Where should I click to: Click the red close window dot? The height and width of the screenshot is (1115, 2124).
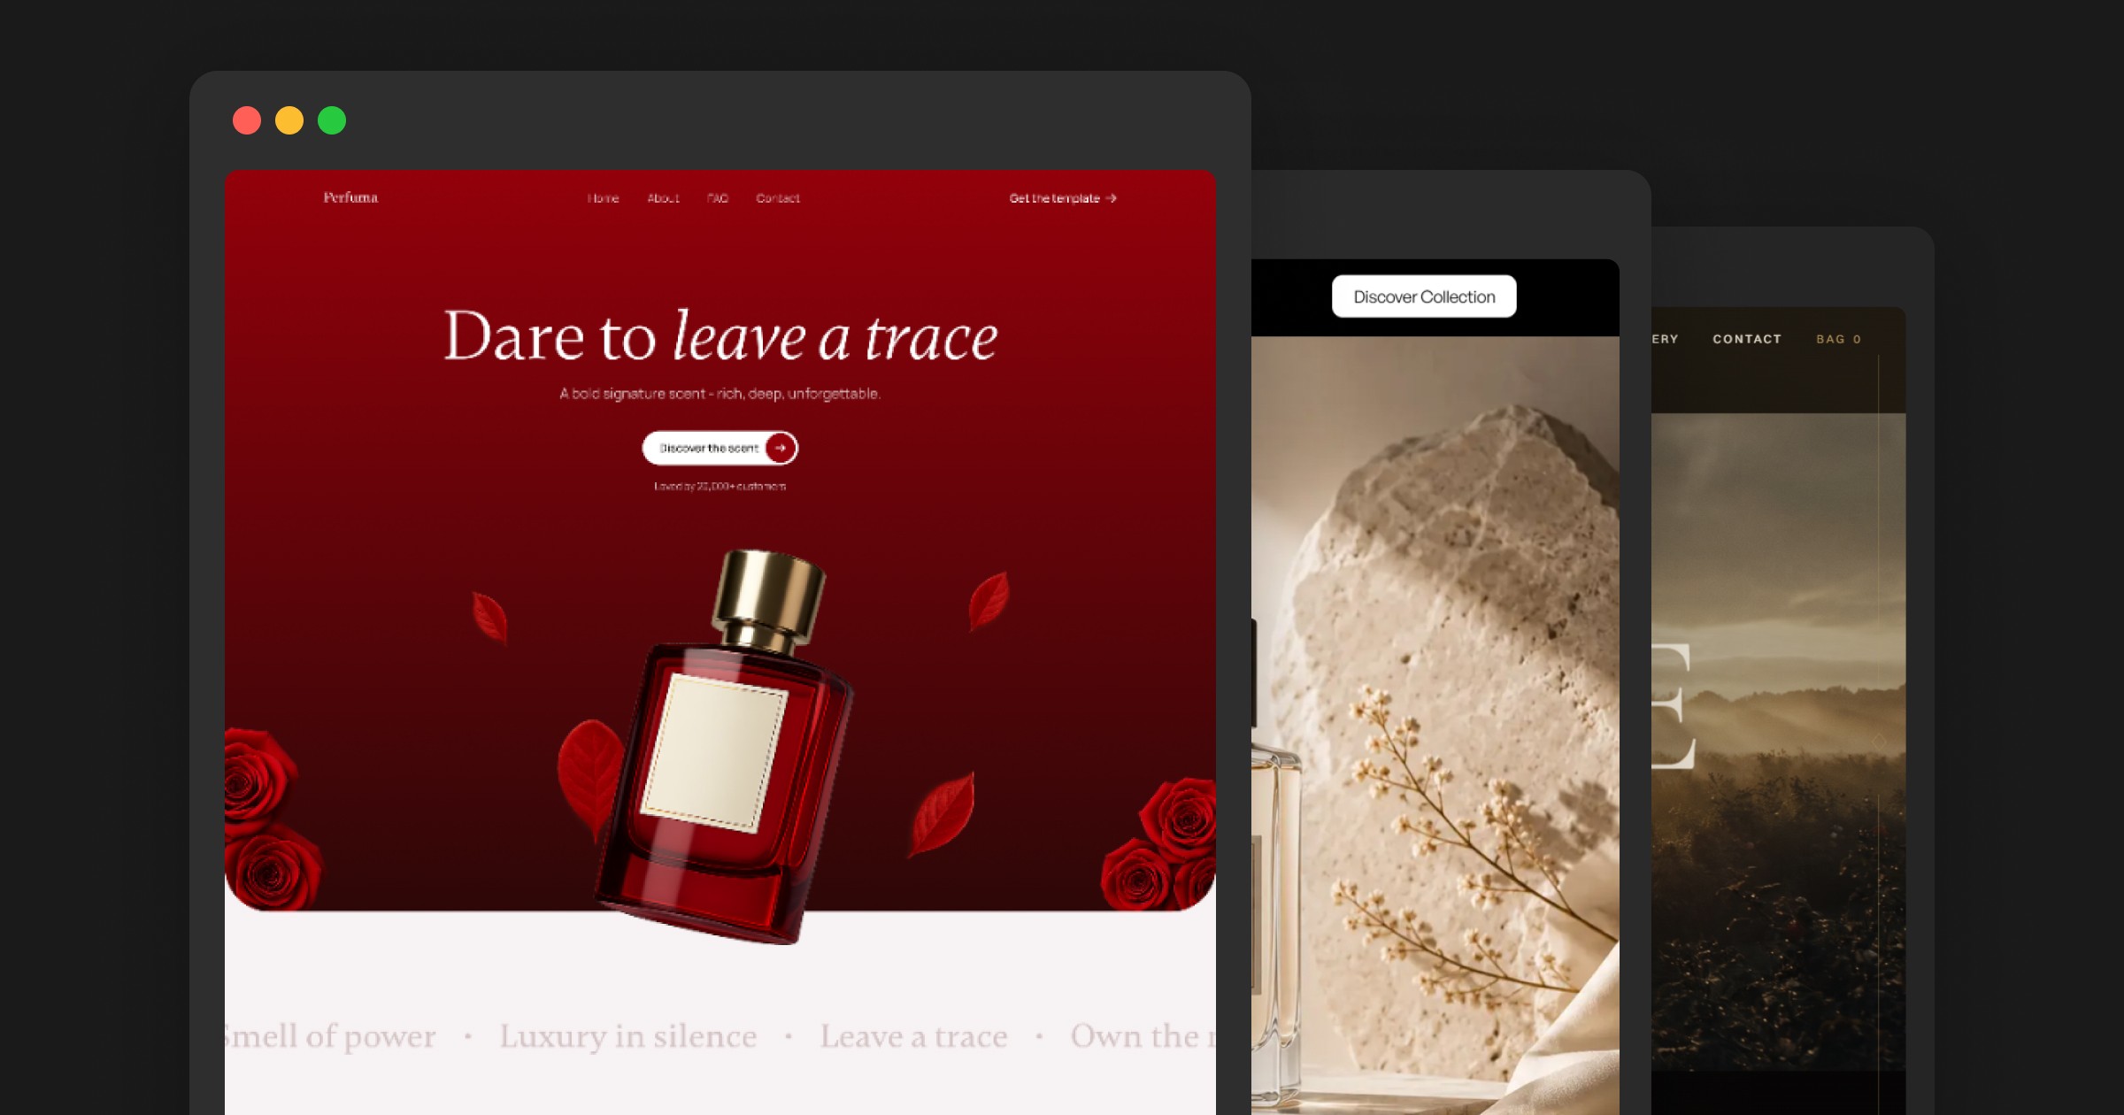pos(247,120)
